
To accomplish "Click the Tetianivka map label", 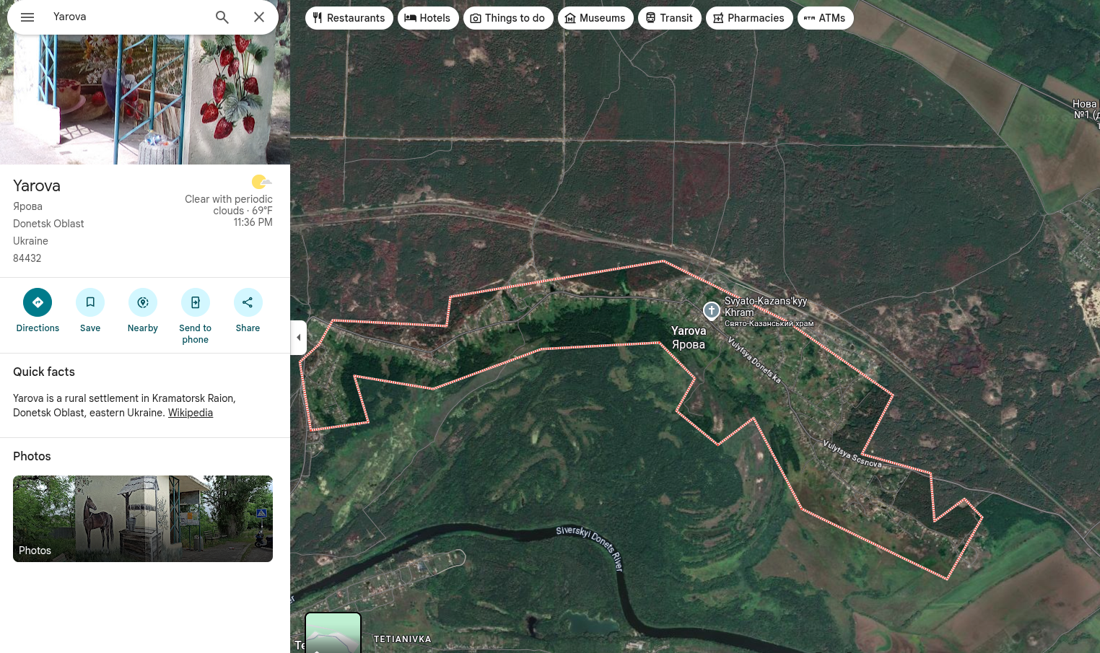I will pyautogui.click(x=403, y=639).
